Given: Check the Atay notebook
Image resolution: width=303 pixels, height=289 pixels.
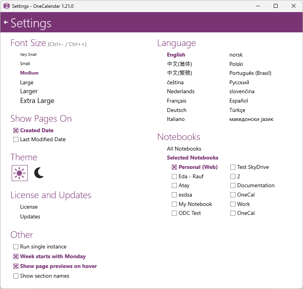Looking at the screenshot, I should pyautogui.click(x=174, y=186).
